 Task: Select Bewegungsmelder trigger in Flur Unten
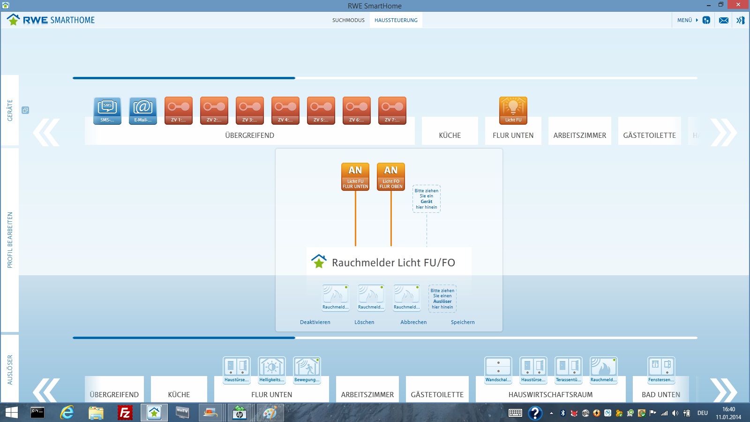[307, 370]
